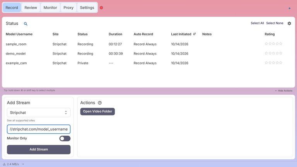The image size is (297, 167).
Task: Click the red recording indicator dot
Action: click(x=101, y=8)
